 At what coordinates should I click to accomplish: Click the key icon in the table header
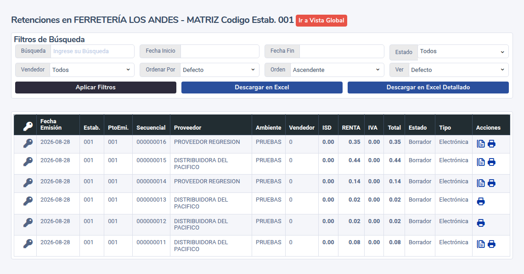[28, 126]
